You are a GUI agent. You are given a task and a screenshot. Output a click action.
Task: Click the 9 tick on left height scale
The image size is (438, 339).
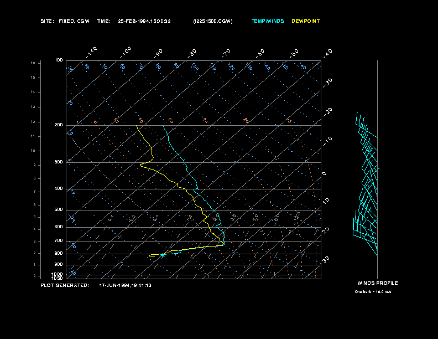pyautogui.click(x=34, y=165)
